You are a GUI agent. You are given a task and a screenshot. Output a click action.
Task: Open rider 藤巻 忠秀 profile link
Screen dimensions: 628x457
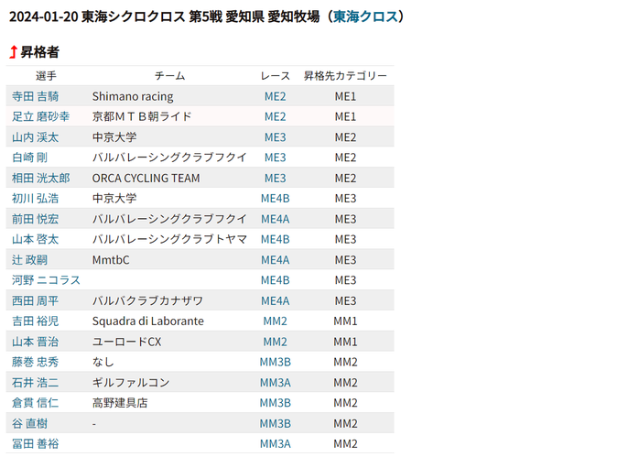[x=35, y=362]
